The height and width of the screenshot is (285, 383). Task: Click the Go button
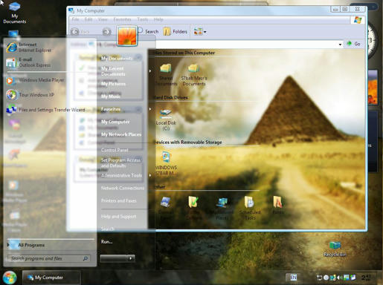(x=354, y=44)
